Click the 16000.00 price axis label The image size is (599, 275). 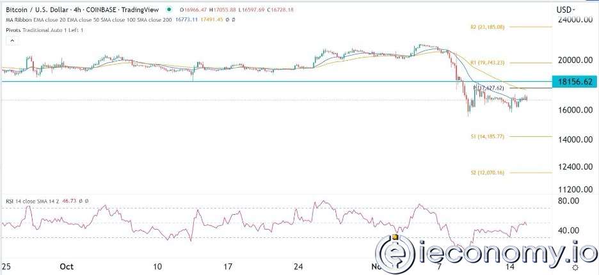575,110
